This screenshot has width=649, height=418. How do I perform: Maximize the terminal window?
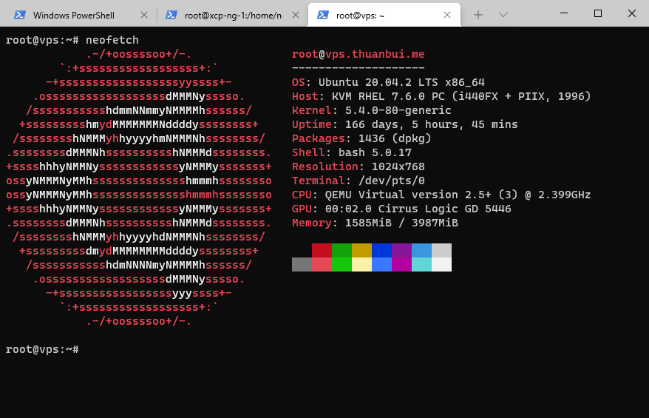tap(598, 13)
